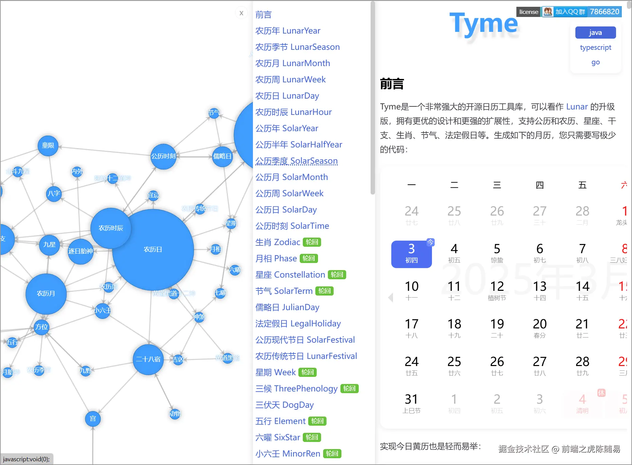Toggle the 轮回 badge next to 五行 Element

317,421
